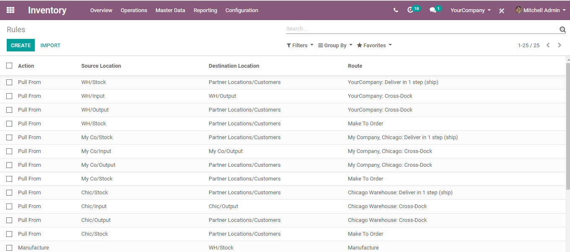The height and width of the screenshot is (252, 570).
Task: Select checkbox of Chic/Output Cross-Dock row
Action: coord(9,220)
